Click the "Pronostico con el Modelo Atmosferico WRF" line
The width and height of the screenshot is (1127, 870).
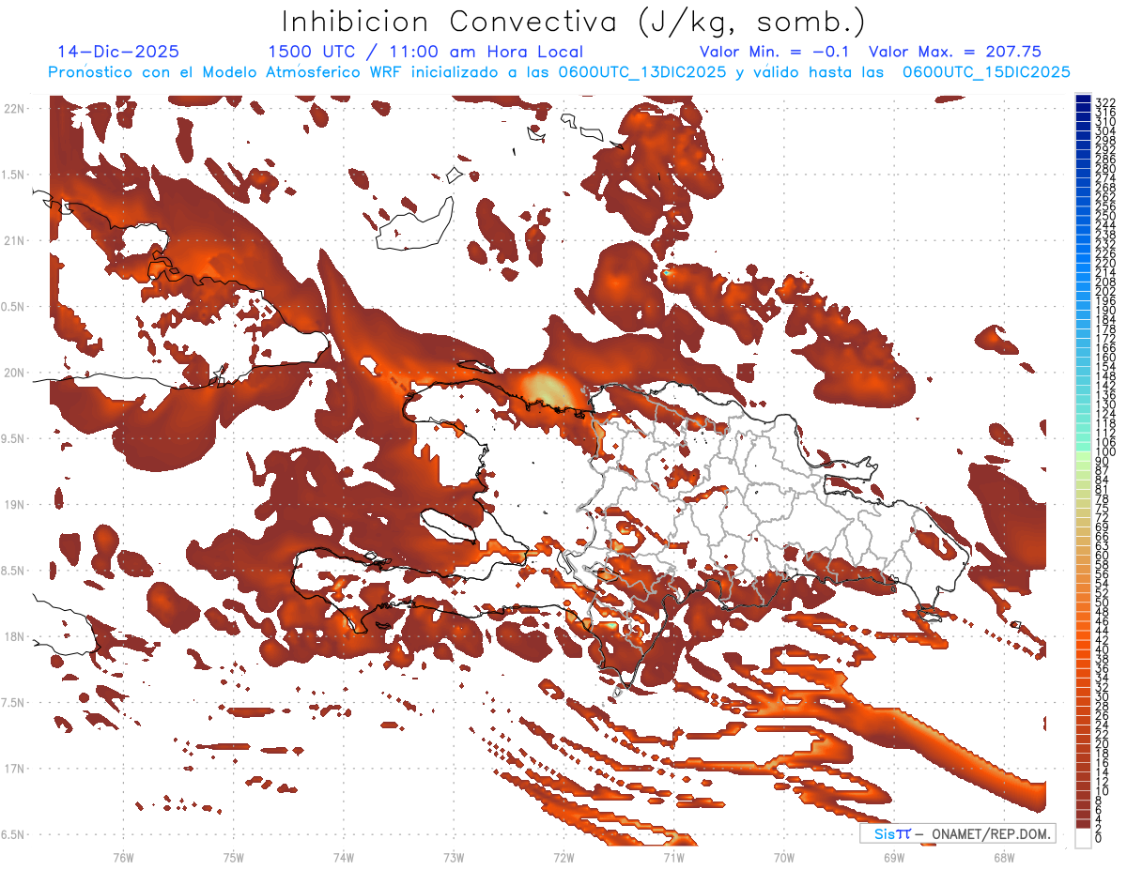tap(559, 72)
